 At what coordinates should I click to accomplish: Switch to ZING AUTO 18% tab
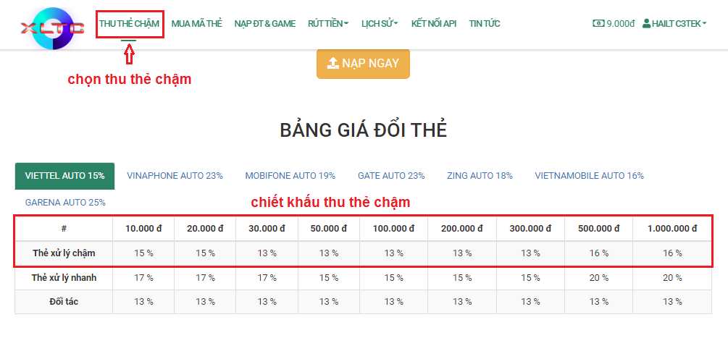[x=480, y=176]
